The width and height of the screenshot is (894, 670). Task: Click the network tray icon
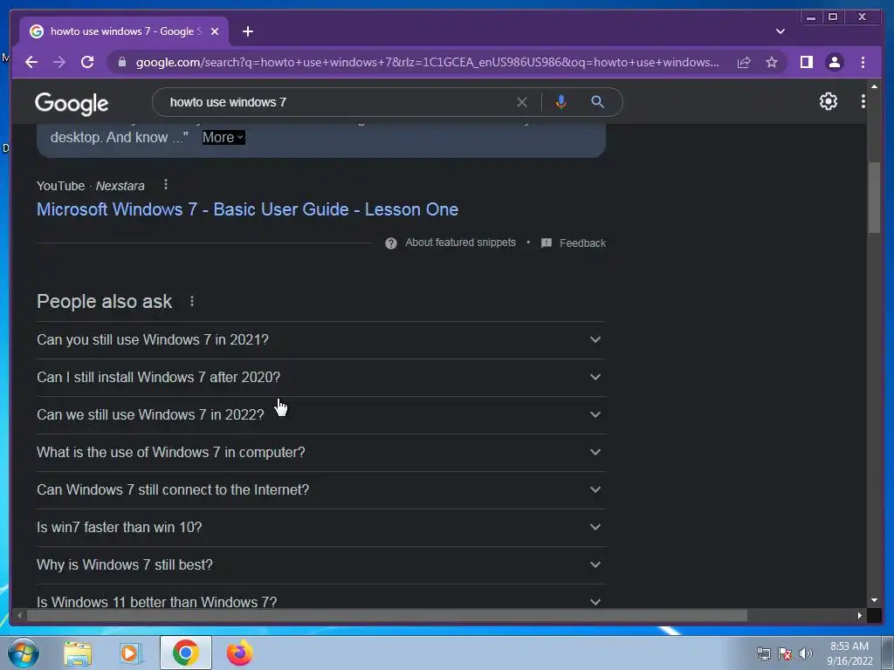(763, 653)
